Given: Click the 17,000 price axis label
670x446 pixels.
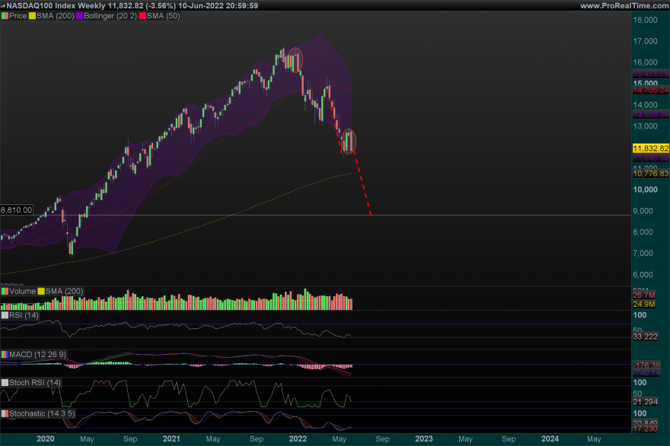Looking at the screenshot, I should (x=645, y=41).
